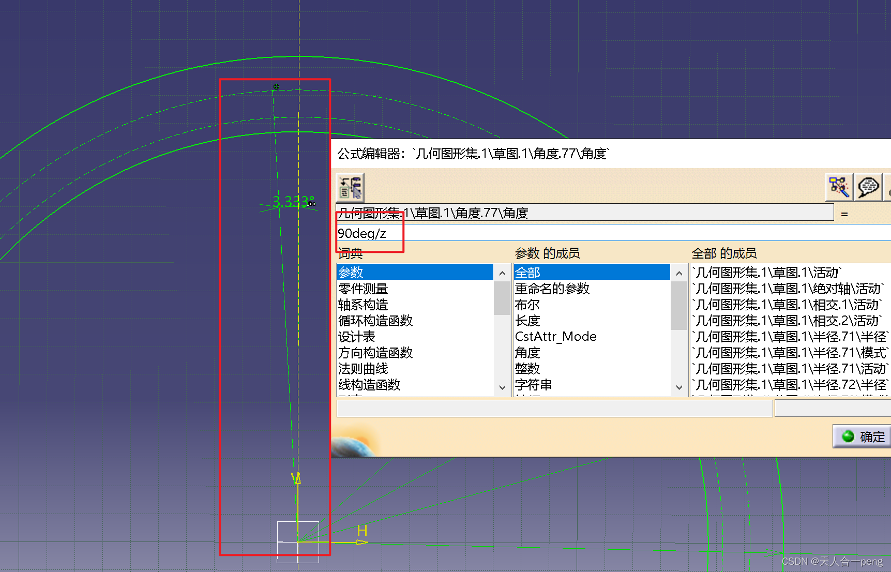Choose 法则曲线 from the dictionary list
891x572 pixels.
363,369
